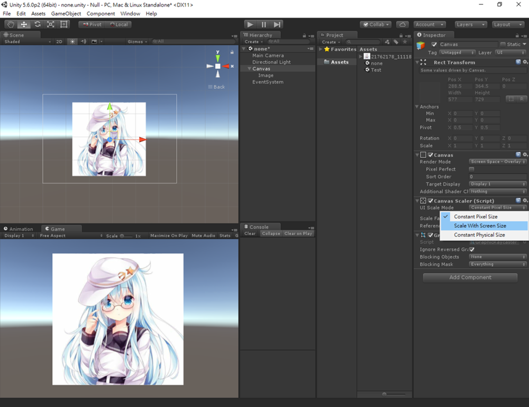
Task: Uncheck Ignore Reversed Graphics
Action: click(x=471, y=249)
